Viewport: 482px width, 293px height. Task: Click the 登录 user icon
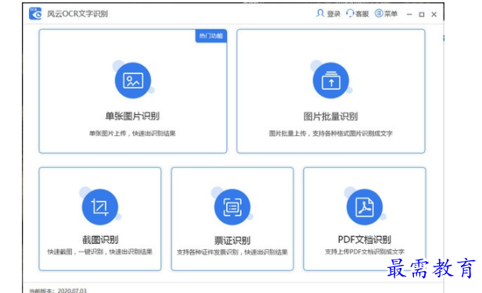pyautogui.click(x=320, y=13)
